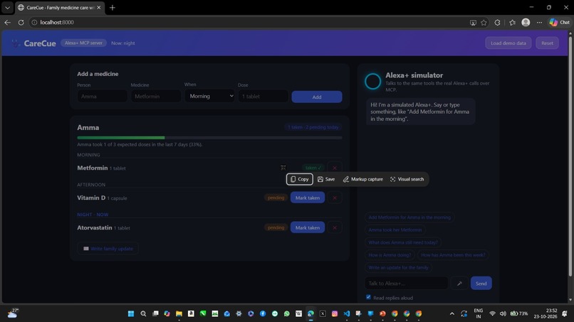Mark Atorvastatin as taken
574x322 pixels.
click(308, 227)
